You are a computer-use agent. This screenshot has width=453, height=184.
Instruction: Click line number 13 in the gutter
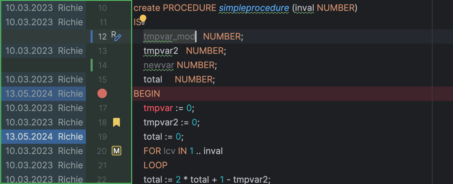[x=102, y=51]
